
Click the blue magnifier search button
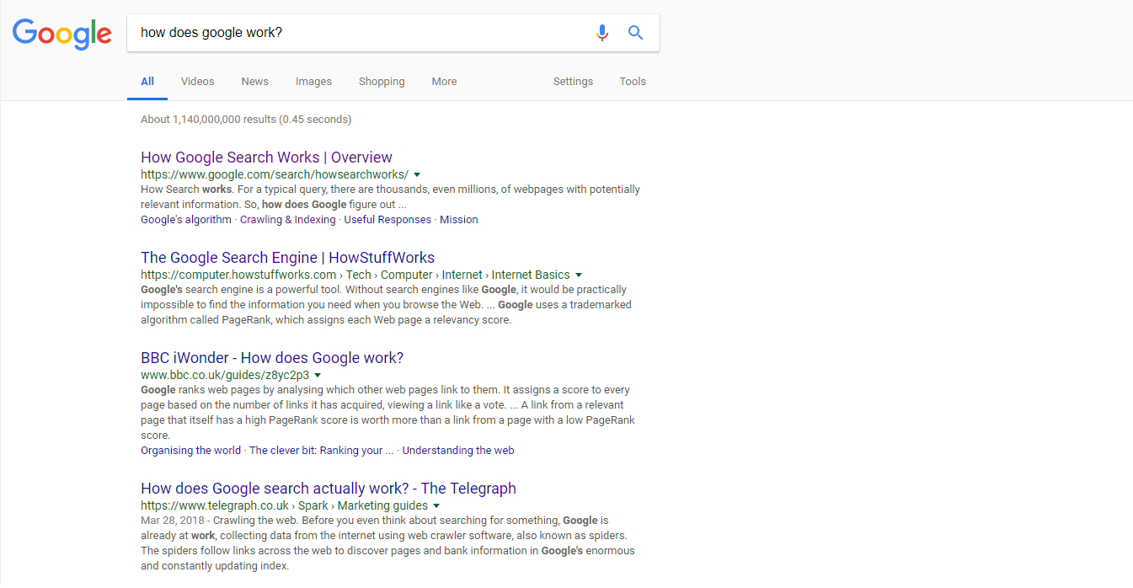[636, 33]
